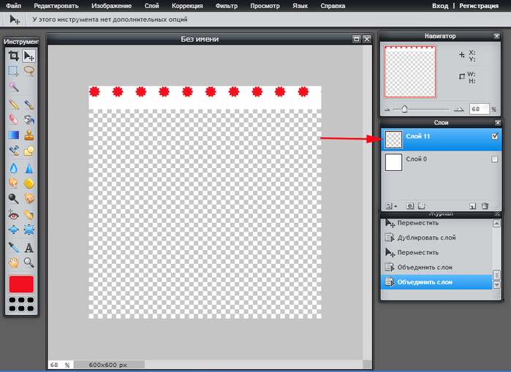511x372 pixels.
Task: Select the Move tool in toolbox
Action: 29,56
